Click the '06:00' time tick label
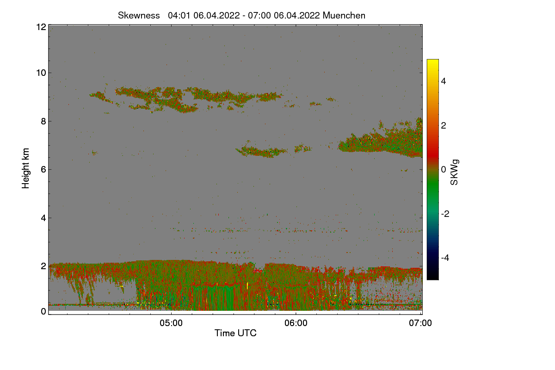The image size is (555, 370). 296,323
